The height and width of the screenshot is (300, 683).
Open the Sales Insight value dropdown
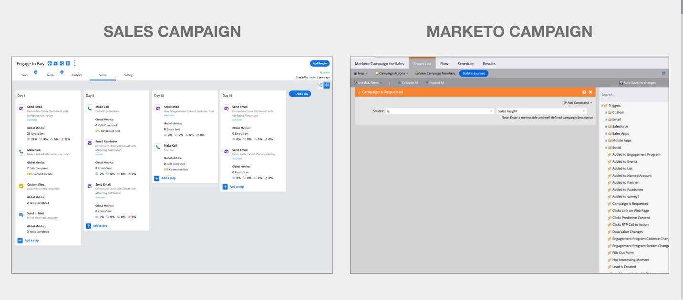click(x=541, y=111)
